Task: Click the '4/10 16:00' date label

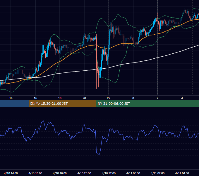Action: click(35, 173)
